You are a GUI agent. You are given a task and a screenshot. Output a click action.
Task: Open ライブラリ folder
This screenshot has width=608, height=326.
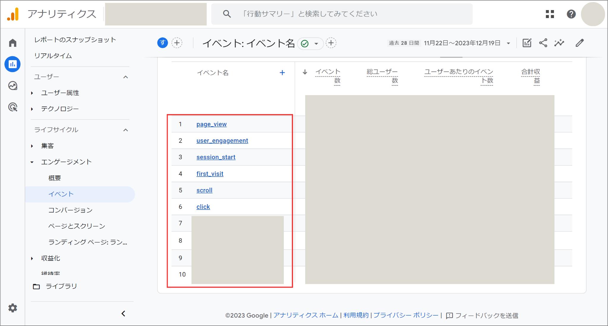pos(55,286)
